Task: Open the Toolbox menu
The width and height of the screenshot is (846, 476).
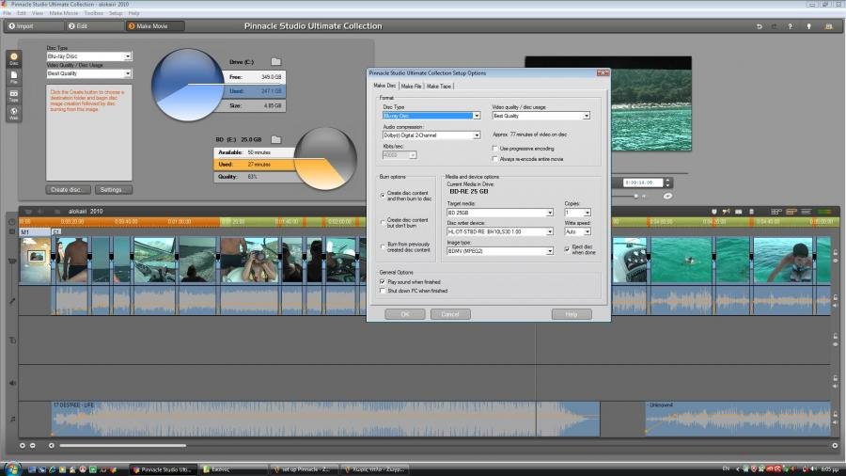Action: [93, 13]
